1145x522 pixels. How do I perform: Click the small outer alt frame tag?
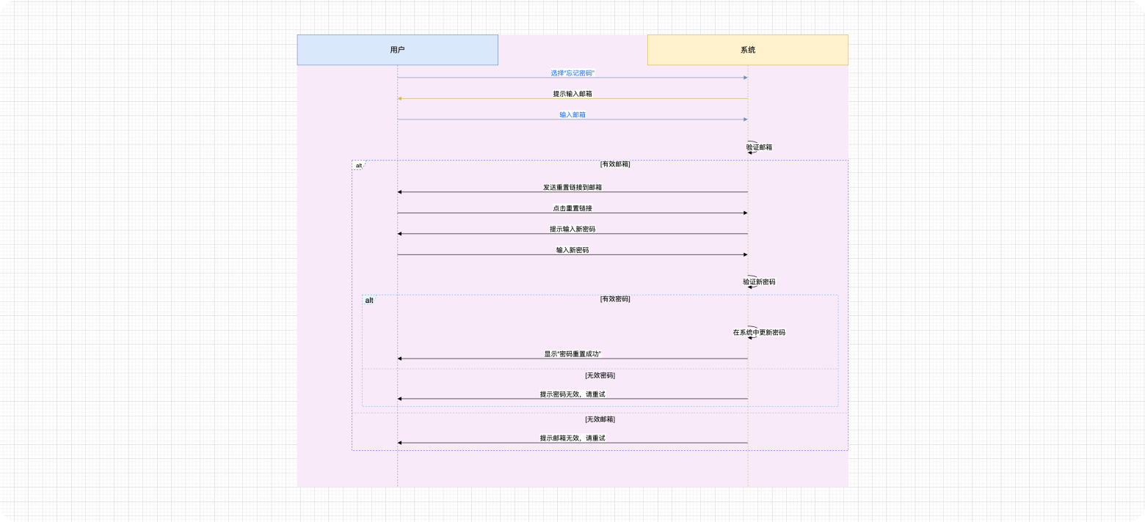click(359, 166)
